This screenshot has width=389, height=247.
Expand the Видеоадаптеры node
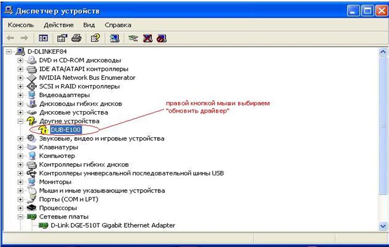[x=20, y=95]
